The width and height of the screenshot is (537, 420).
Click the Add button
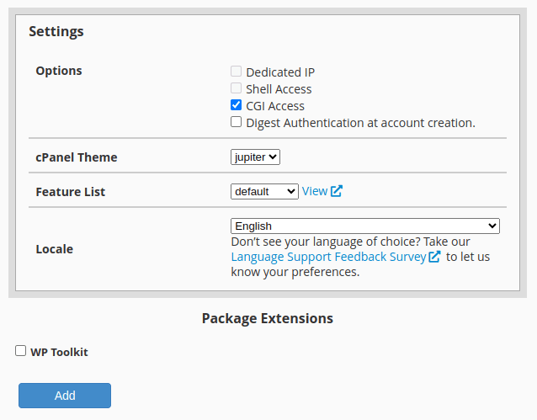(x=65, y=396)
